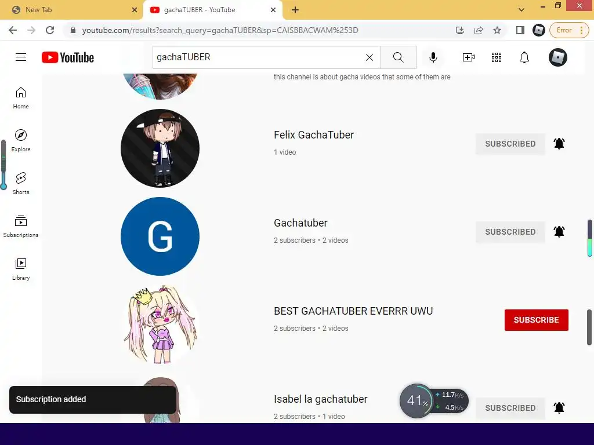Image resolution: width=594 pixels, height=445 pixels.
Task: Open a new browser tab with plus
Action: coord(295,10)
